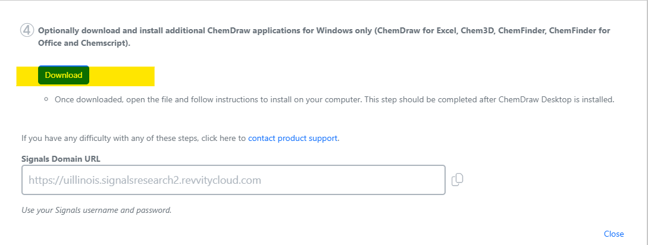The height and width of the screenshot is (245, 648).
Task: Copy the Signals Domain URL with copy icon
Action: click(458, 180)
